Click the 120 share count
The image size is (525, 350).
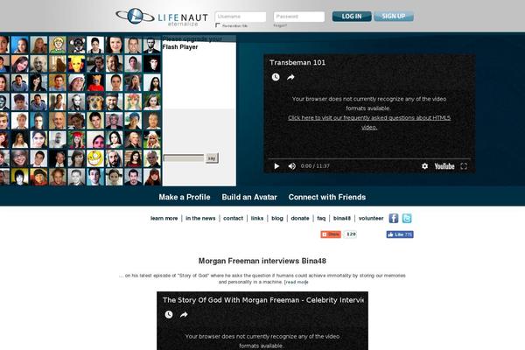[x=351, y=234]
